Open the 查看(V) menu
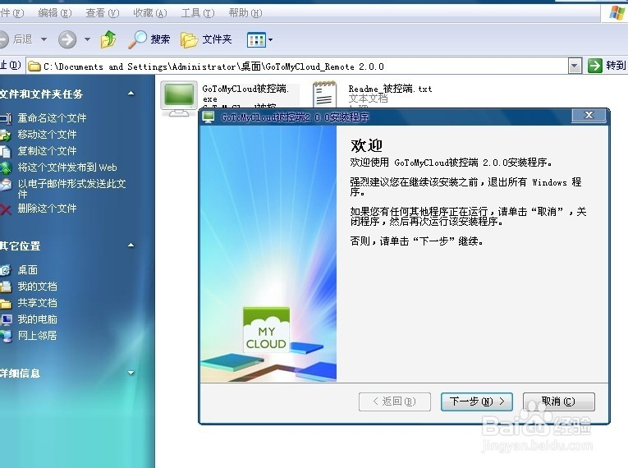 102,13
